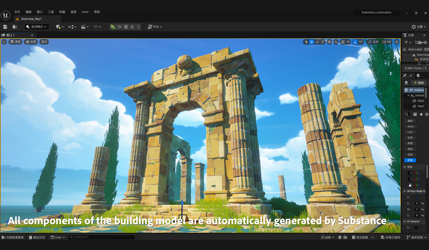Open the outliner filter dropdown
The height and width of the screenshot is (250, 429).
click(x=408, y=42)
